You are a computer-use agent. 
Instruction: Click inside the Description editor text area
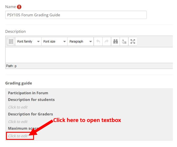click(89, 55)
